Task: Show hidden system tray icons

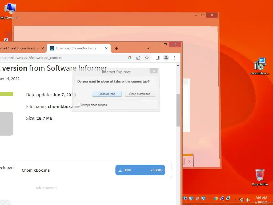Action: click(x=235, y=200)
